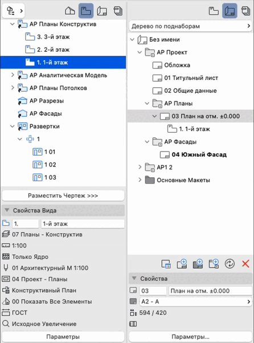Image resolution: width=254 pixels, height=343 pixels.
Task: Collapse the 'АР Планы Конструктив' folder
Action: pos(13,24)
